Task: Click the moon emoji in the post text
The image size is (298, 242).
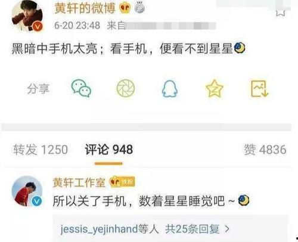Action: tap(240, 48)
